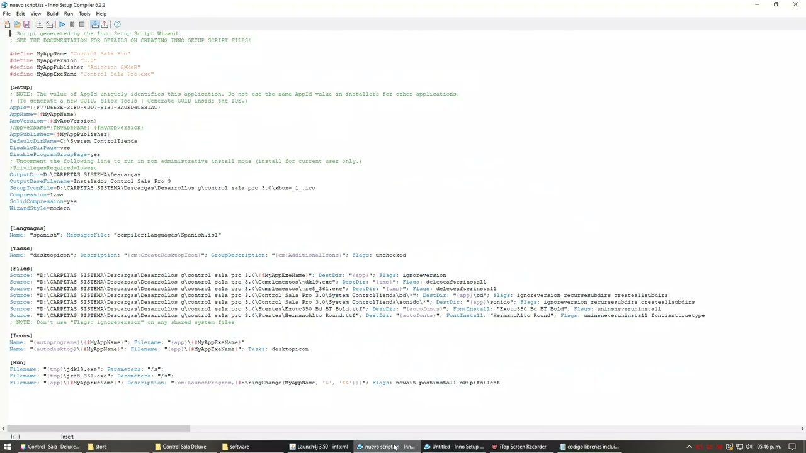Click the jdk19.exe Source line in [Files]
Screen dimensions: 806x453
pos(248,282)
